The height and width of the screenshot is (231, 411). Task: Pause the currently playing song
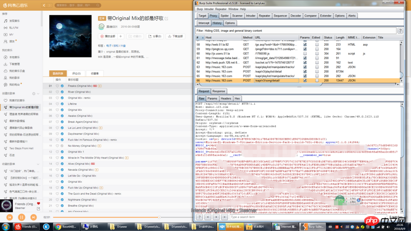tap(21, 218)
